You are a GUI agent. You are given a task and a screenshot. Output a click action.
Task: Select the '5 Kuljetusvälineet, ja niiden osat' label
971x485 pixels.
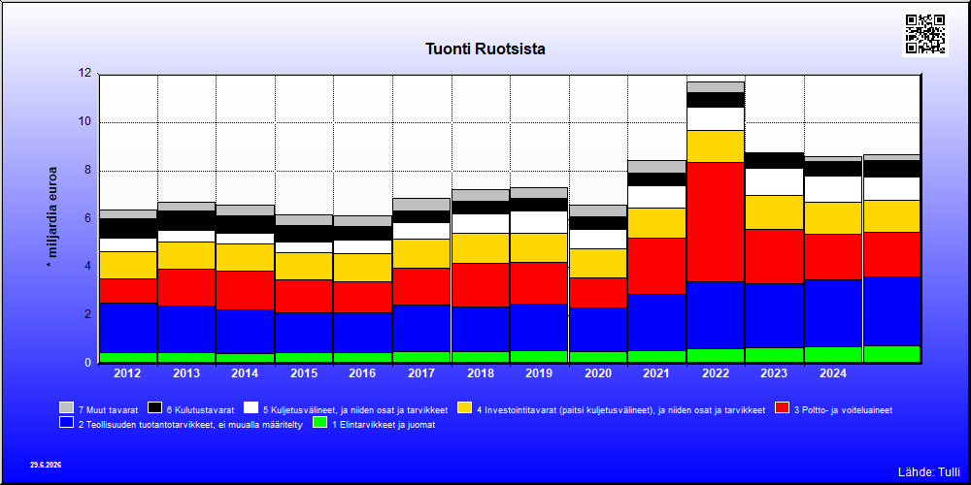tap(355, 409)
